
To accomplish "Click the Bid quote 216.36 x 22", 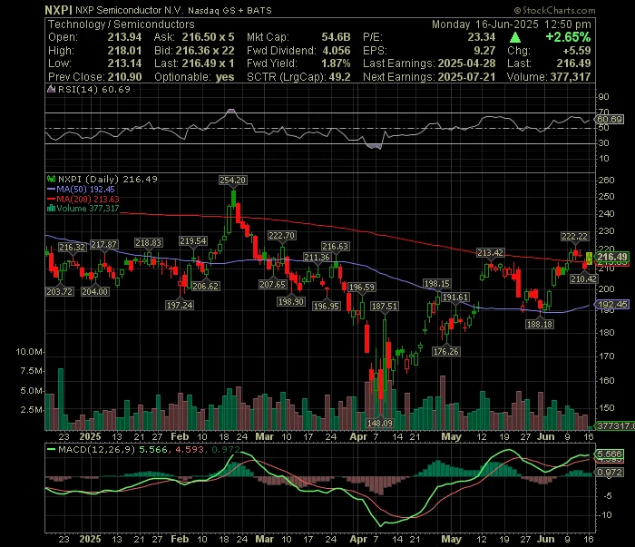I will (x=205, y=51).
